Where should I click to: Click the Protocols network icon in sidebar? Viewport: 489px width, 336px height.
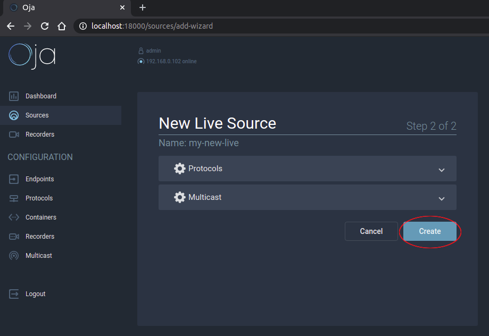point(14,198)
